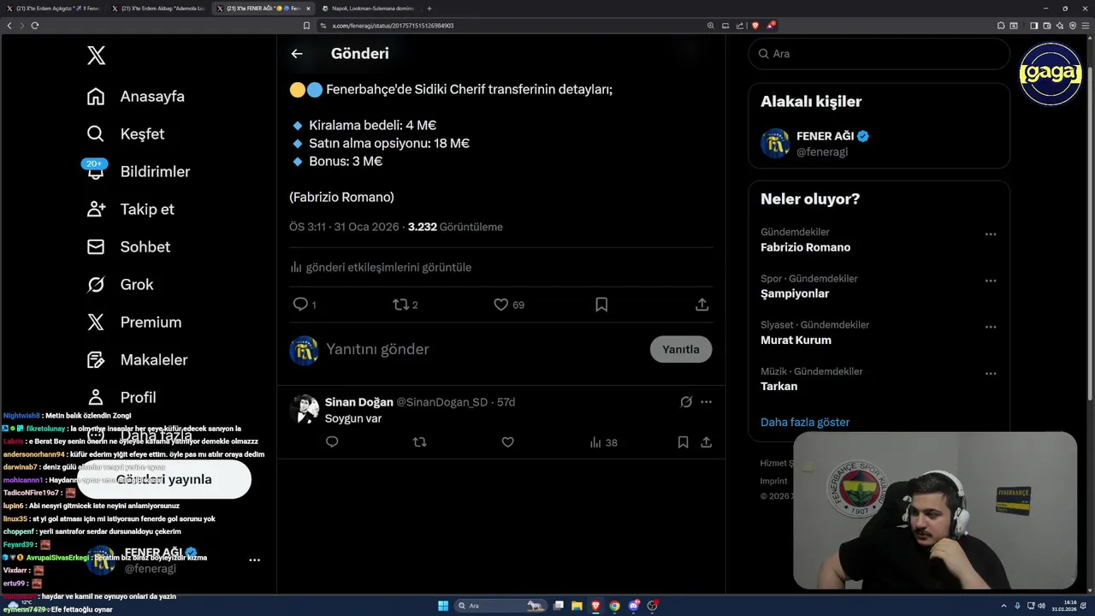
Task: Like the Soygun var comment
Action: click(508, 442)
